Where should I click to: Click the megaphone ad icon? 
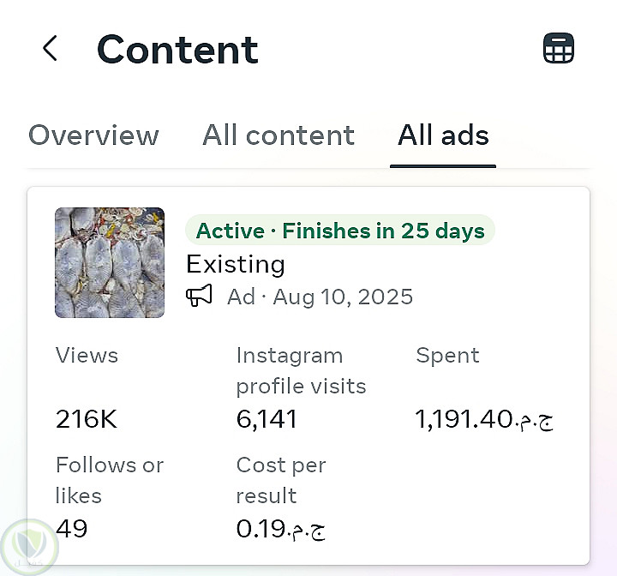199,297
